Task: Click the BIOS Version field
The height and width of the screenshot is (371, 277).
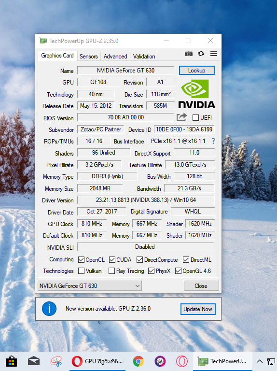Action: (125, 117)
